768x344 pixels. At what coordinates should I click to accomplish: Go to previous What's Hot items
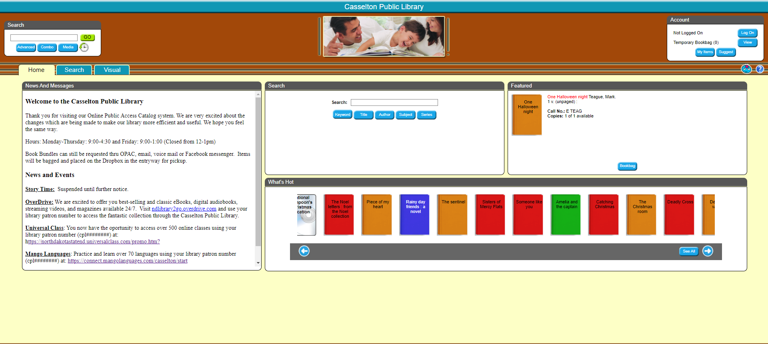tap(304, 251)
